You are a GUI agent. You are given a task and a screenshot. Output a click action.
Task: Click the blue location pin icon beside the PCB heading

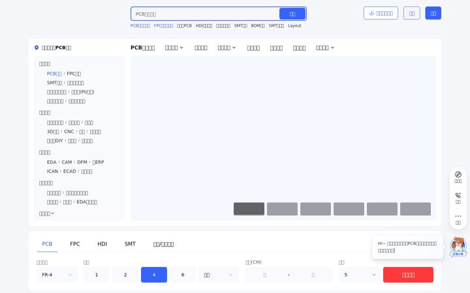pos(37,48)
